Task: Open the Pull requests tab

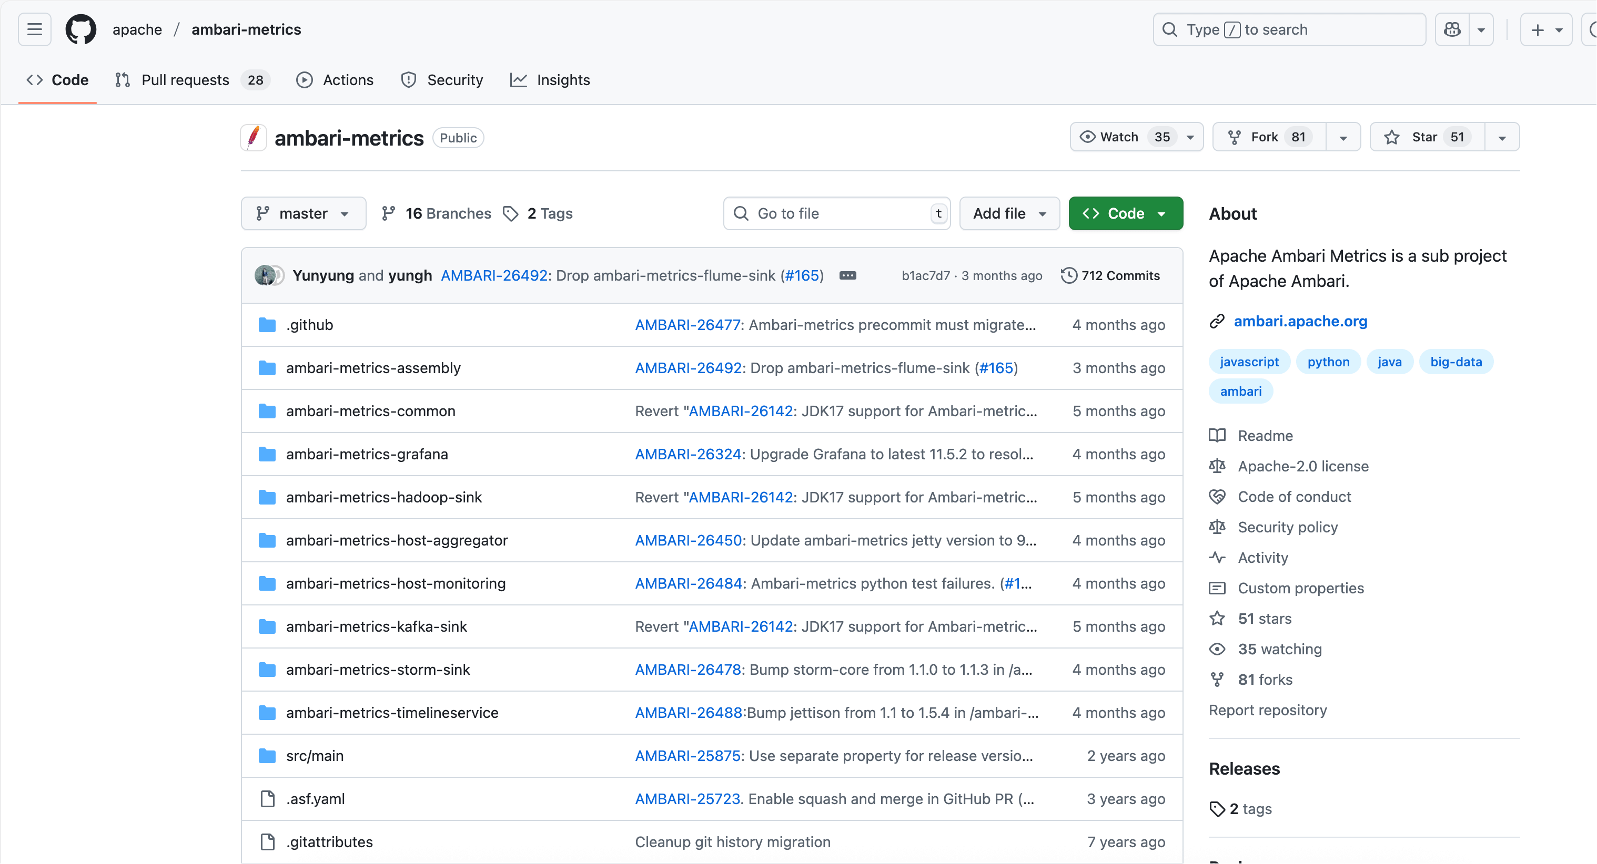Action: click(x=192, y=80)
